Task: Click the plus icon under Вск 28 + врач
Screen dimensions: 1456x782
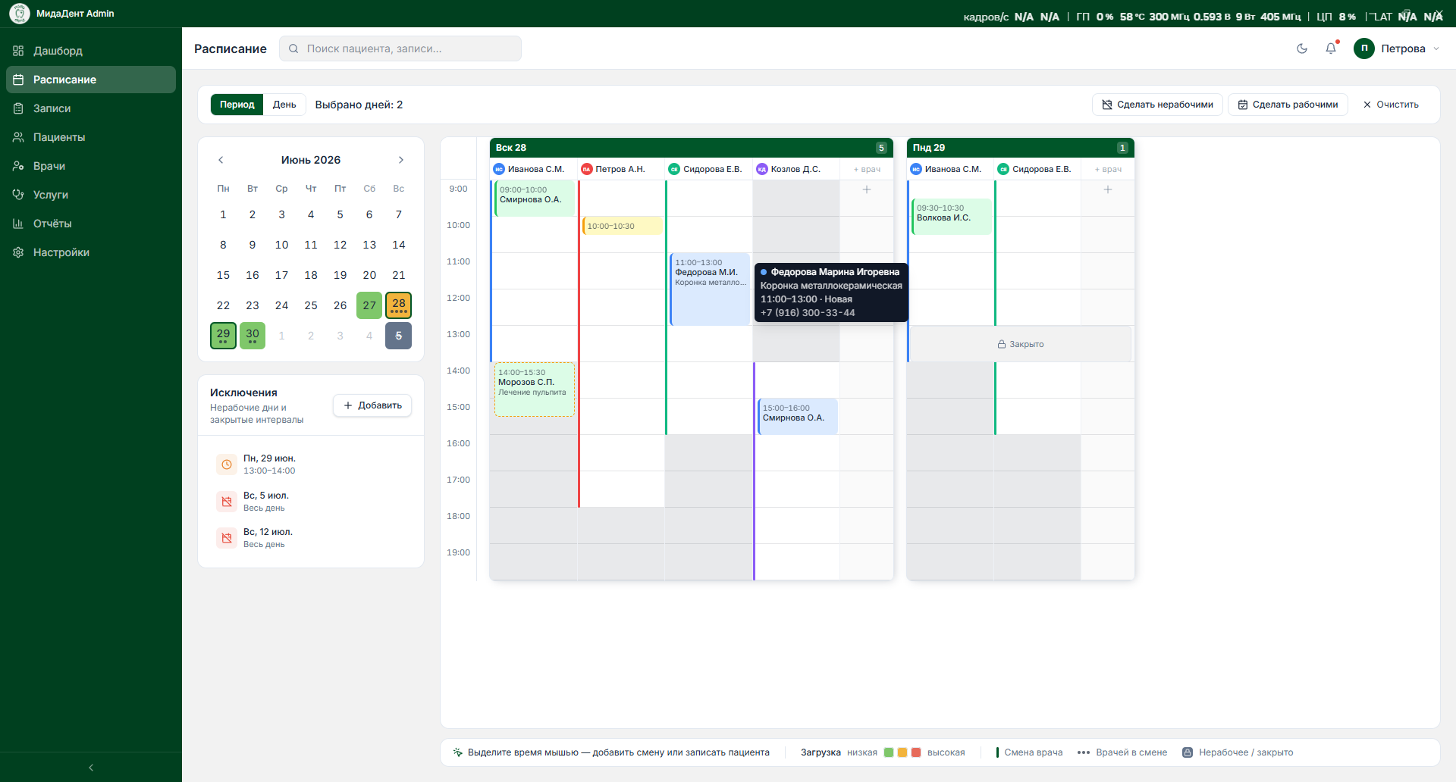Action: coord(867,189)
